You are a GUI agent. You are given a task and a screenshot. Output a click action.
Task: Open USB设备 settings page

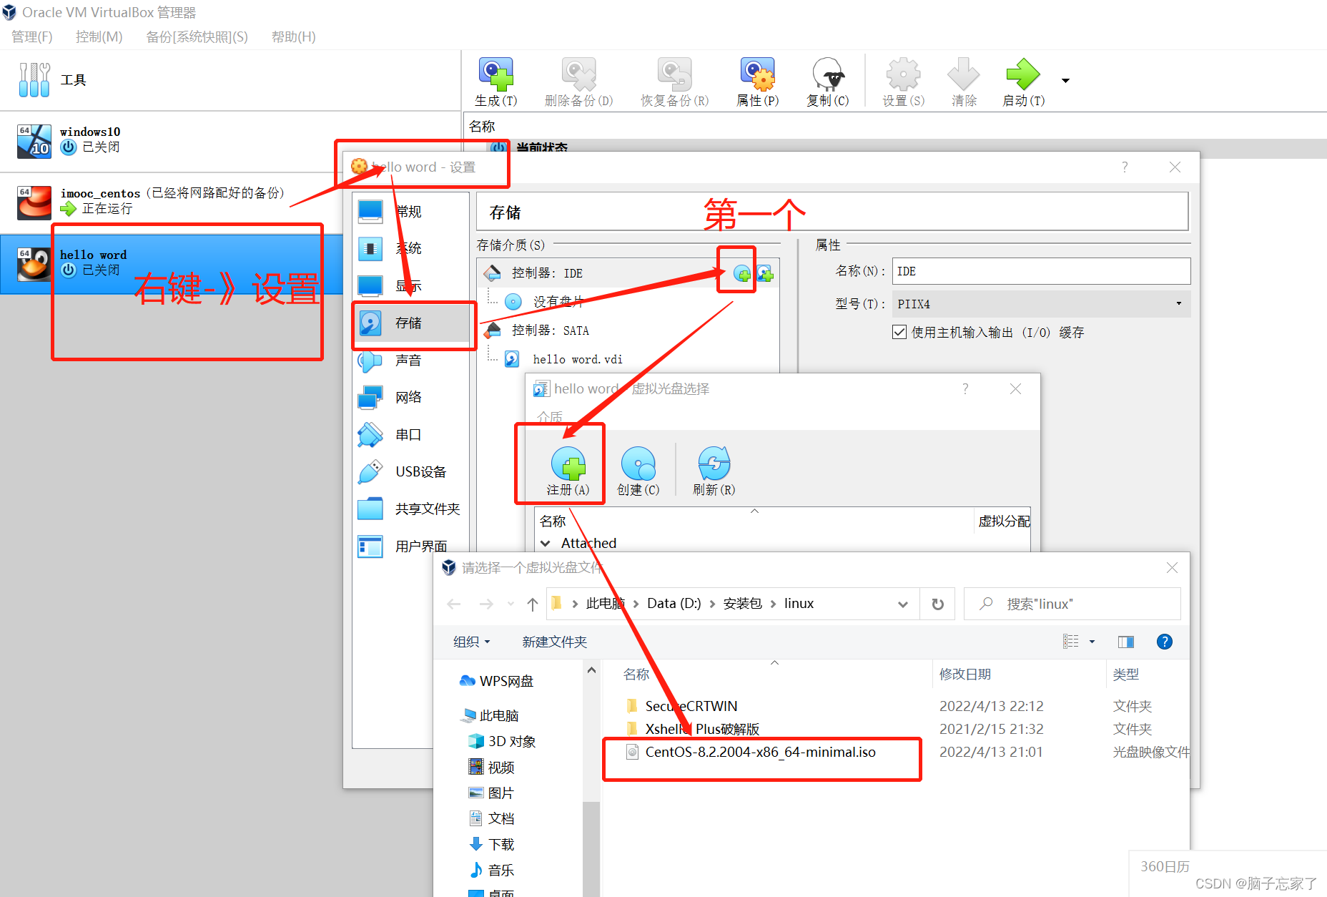tap(410, 472)
